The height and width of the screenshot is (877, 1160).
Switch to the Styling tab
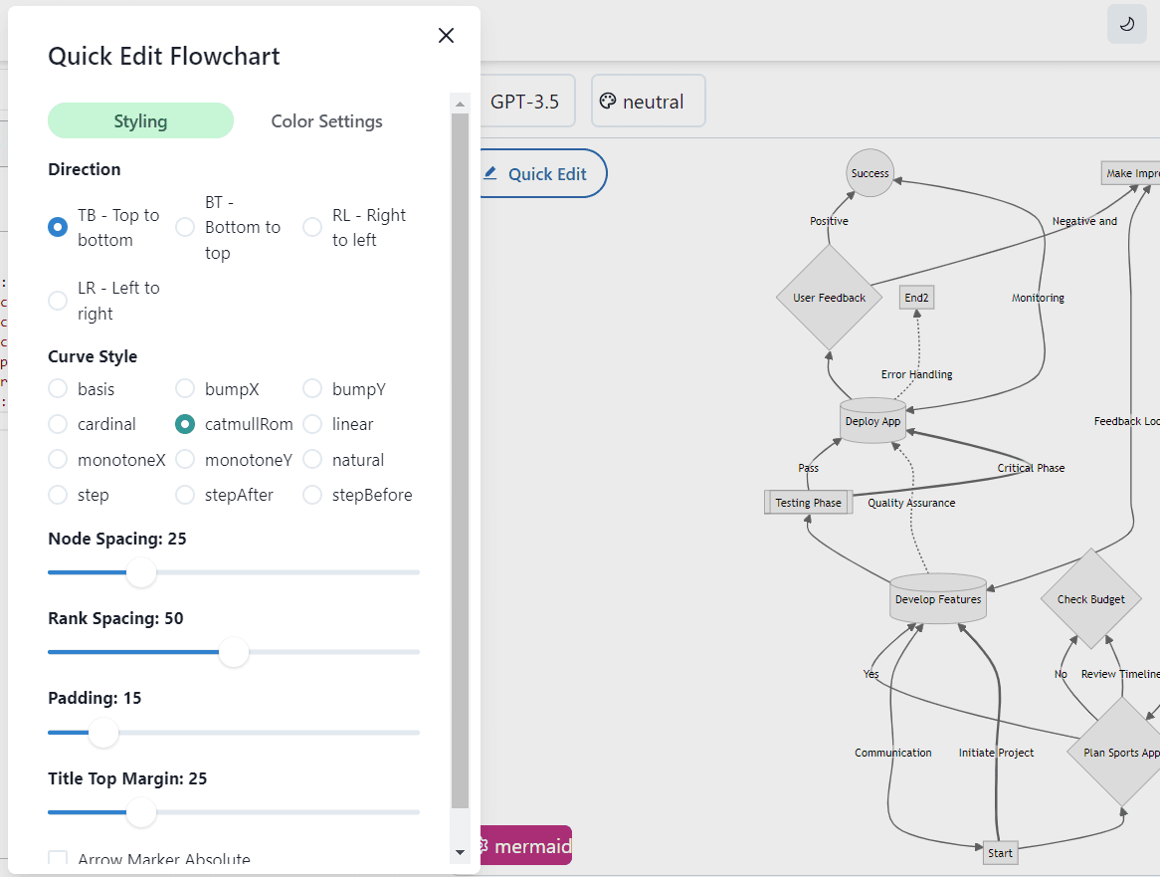pos(140,120)
